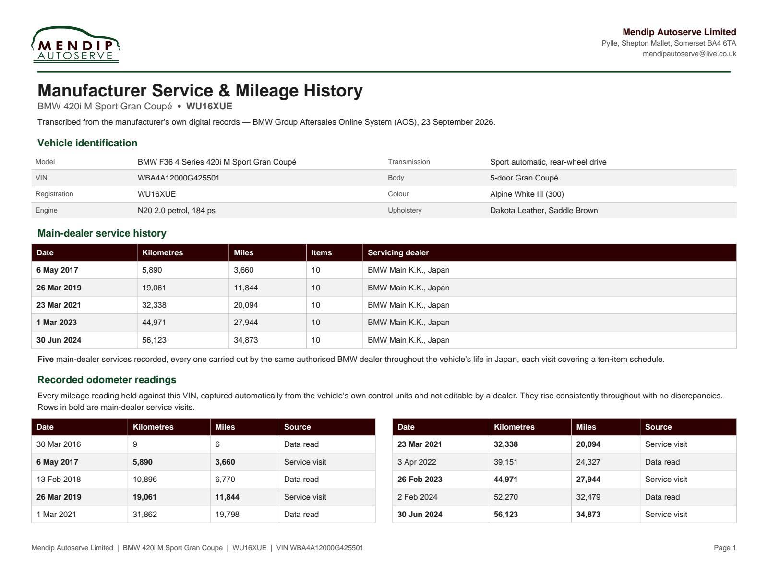Click the Items value for 30 Jun 2024
The image size is (768, 576).
(315, 340)
